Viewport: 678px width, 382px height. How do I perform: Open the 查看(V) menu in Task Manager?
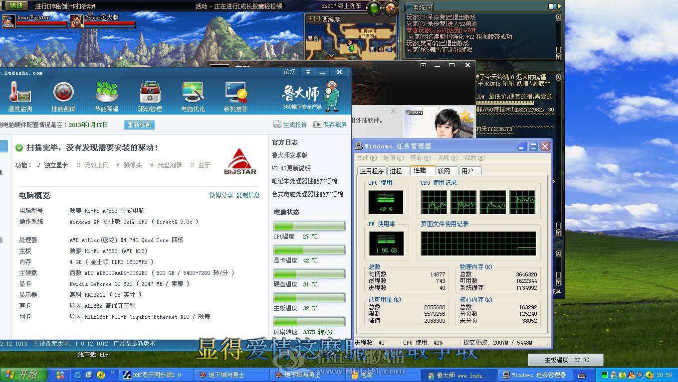tap(420, 158)
